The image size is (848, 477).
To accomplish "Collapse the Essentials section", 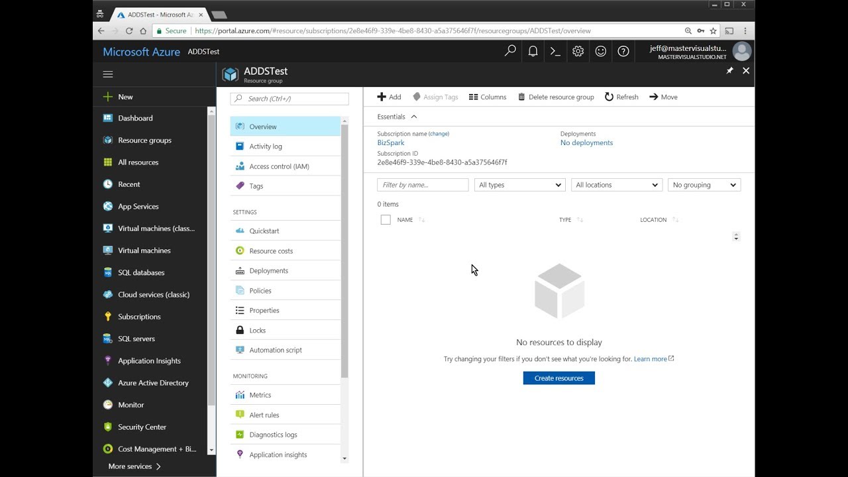I will point(397,117).
